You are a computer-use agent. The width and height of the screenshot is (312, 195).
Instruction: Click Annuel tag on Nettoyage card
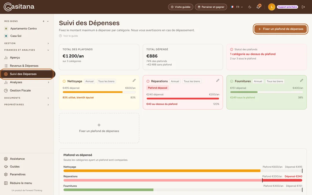point(90,81)
